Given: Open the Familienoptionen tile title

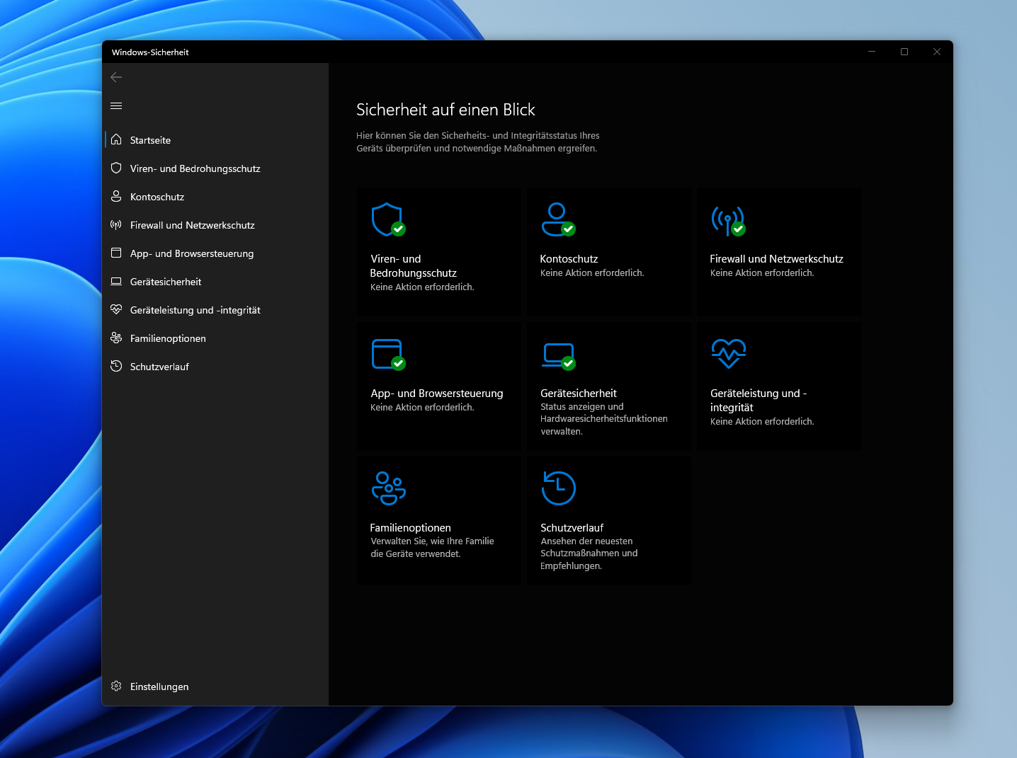Looking at the screenshot, I should [x=411, y=528].
